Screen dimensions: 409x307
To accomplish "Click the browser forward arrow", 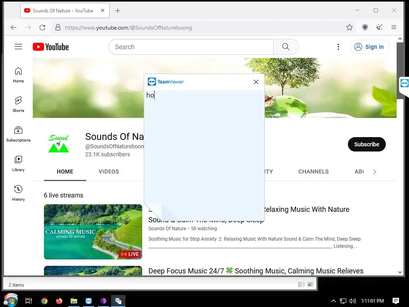I will [x=28, y=28].
